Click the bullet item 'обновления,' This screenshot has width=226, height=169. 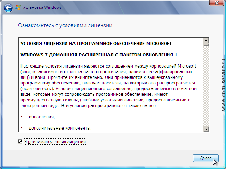coord(42,117)
